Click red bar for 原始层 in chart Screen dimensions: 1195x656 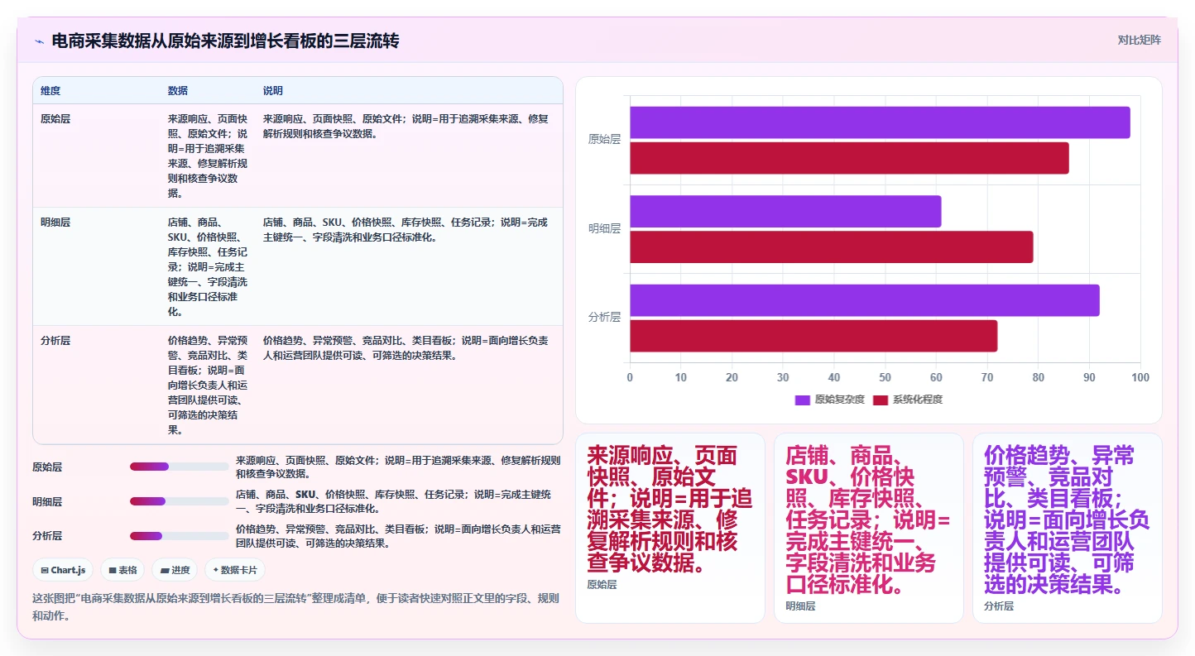tap(849, 158)
